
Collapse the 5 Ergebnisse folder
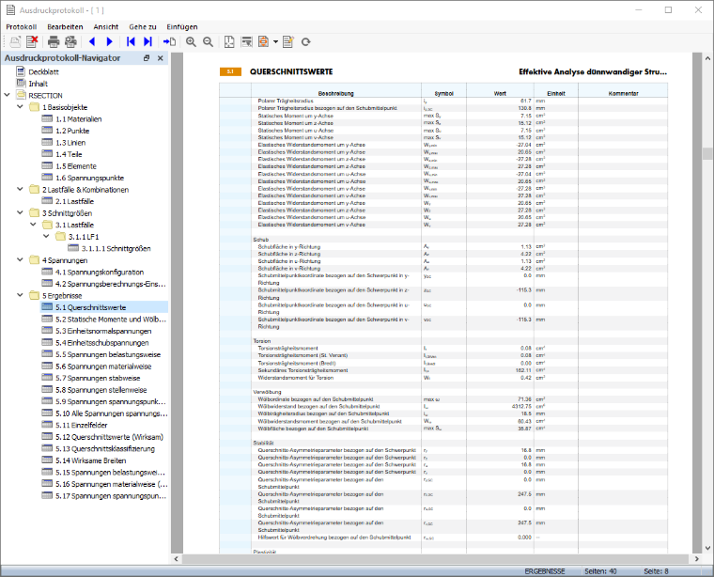click(20, 296)
